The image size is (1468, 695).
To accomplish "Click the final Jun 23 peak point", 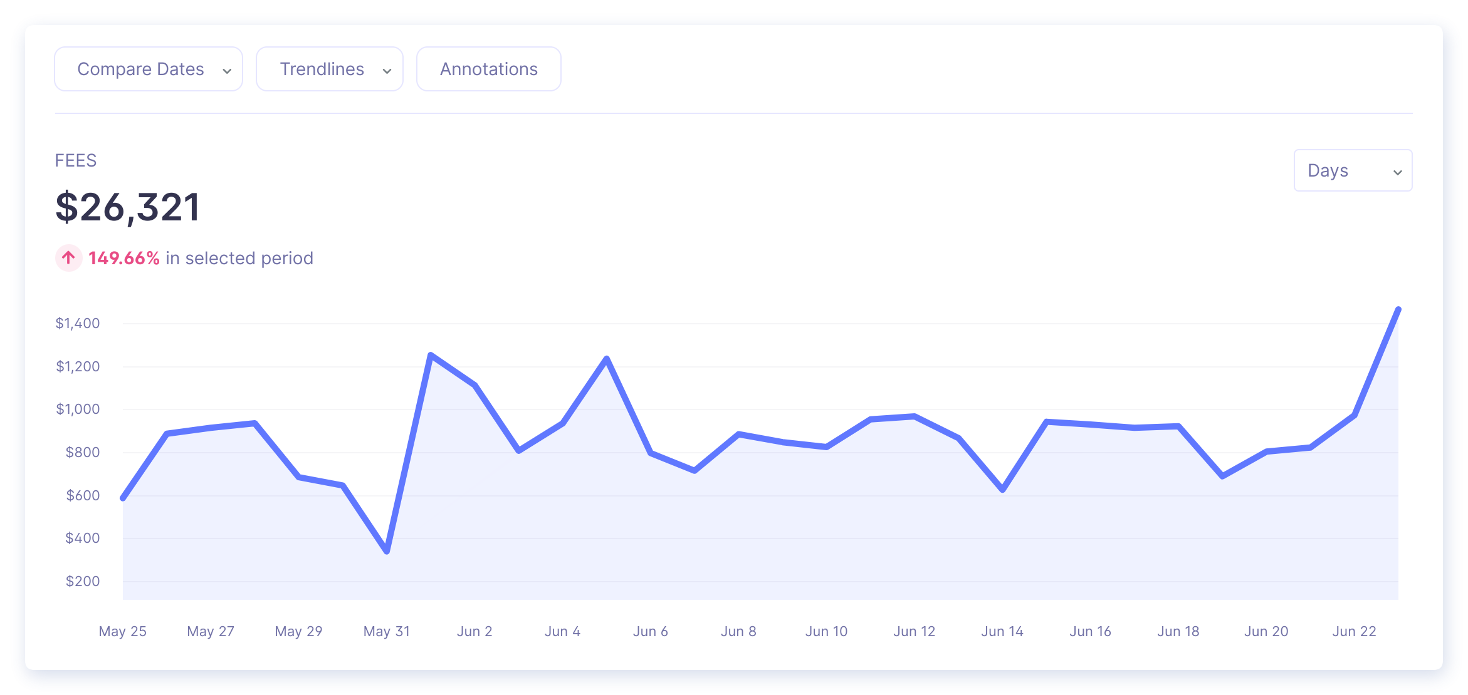I will click(1398, 309).
